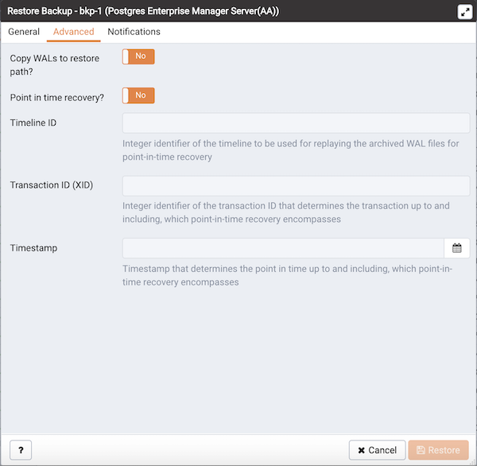The image size is (477, 466).
Task: Focus the Timeline ID input field
Action: [296, 123]
